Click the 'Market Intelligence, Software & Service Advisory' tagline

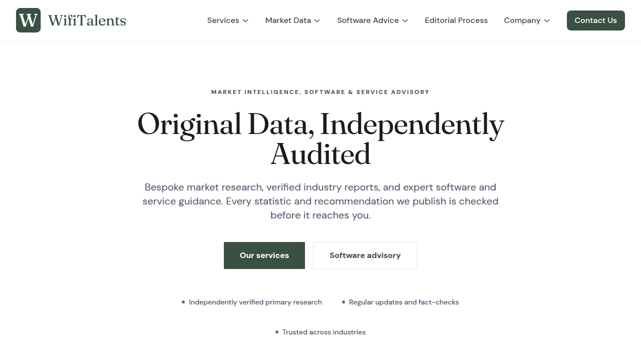320,92
